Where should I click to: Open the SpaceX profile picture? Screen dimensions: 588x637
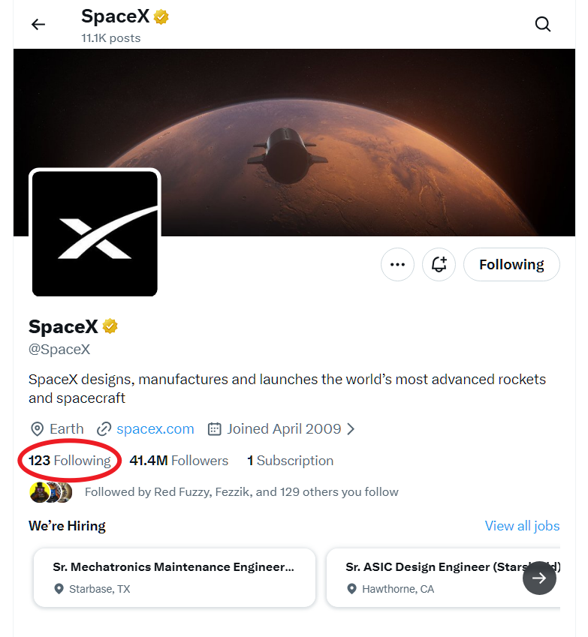point(95,233)
